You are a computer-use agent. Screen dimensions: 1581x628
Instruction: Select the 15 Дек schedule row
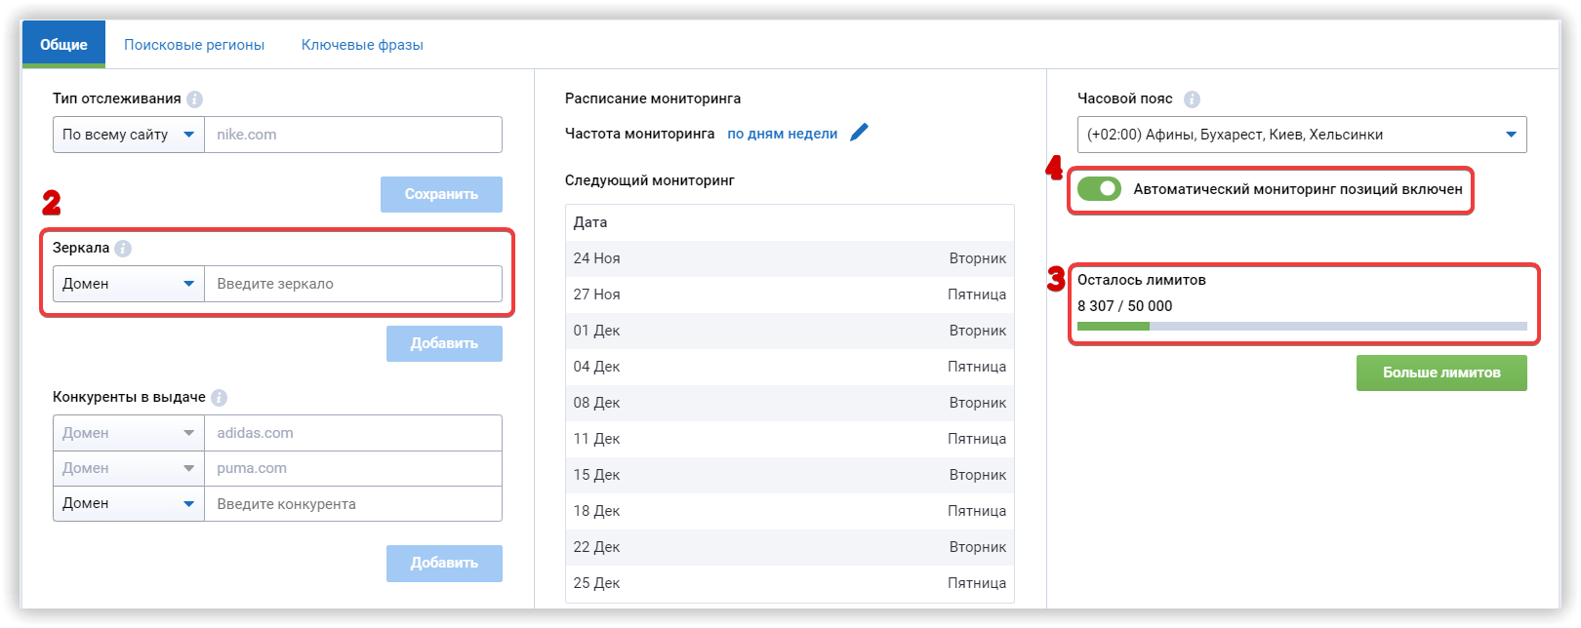coord(790,475)
